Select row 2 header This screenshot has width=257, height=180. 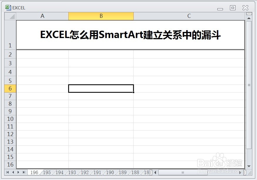point(10,54)
